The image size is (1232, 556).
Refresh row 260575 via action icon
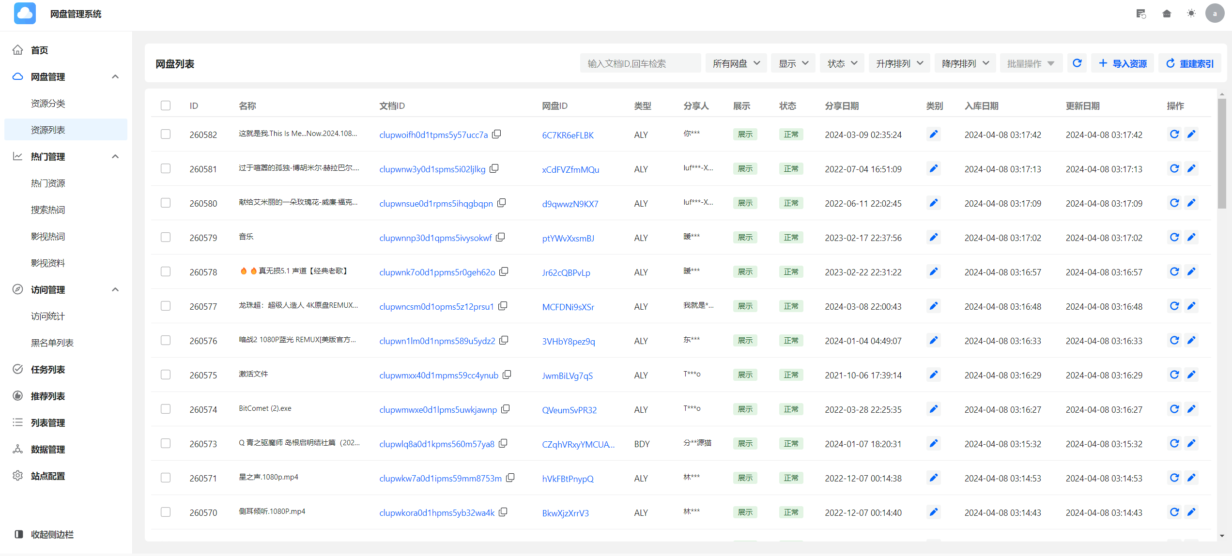[x=1174, y=375]
